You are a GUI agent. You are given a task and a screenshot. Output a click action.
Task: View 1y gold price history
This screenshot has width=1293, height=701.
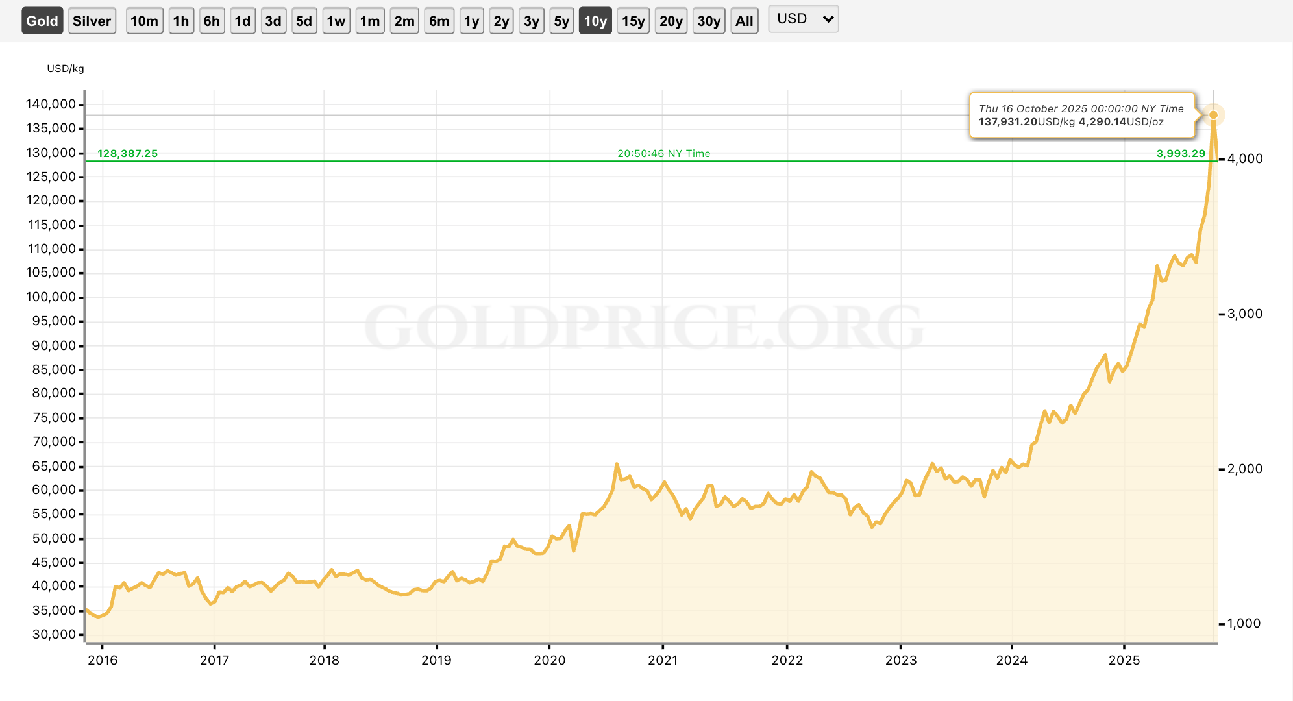tap(471, 21)
